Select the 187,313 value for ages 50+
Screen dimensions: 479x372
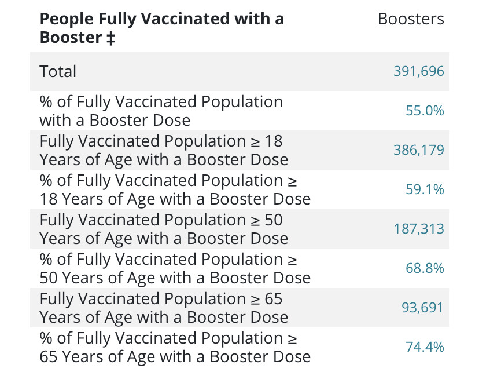point(418,229)
